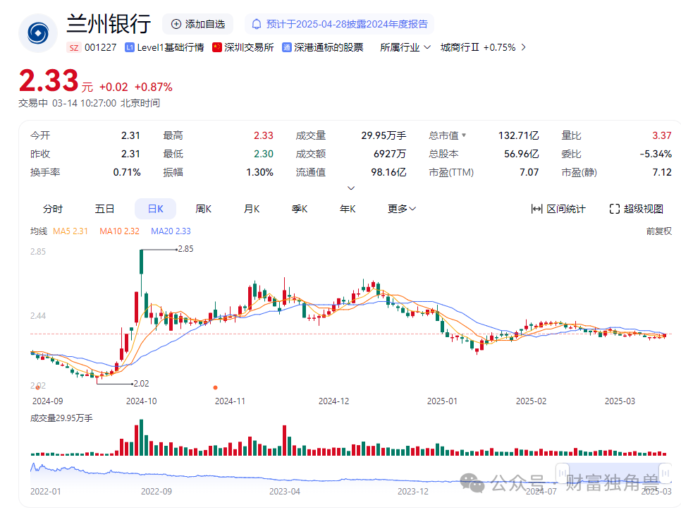Click the 2.02 low price marker
The image size is (681, 510).
pyautogui.click(x=141, y=384)
